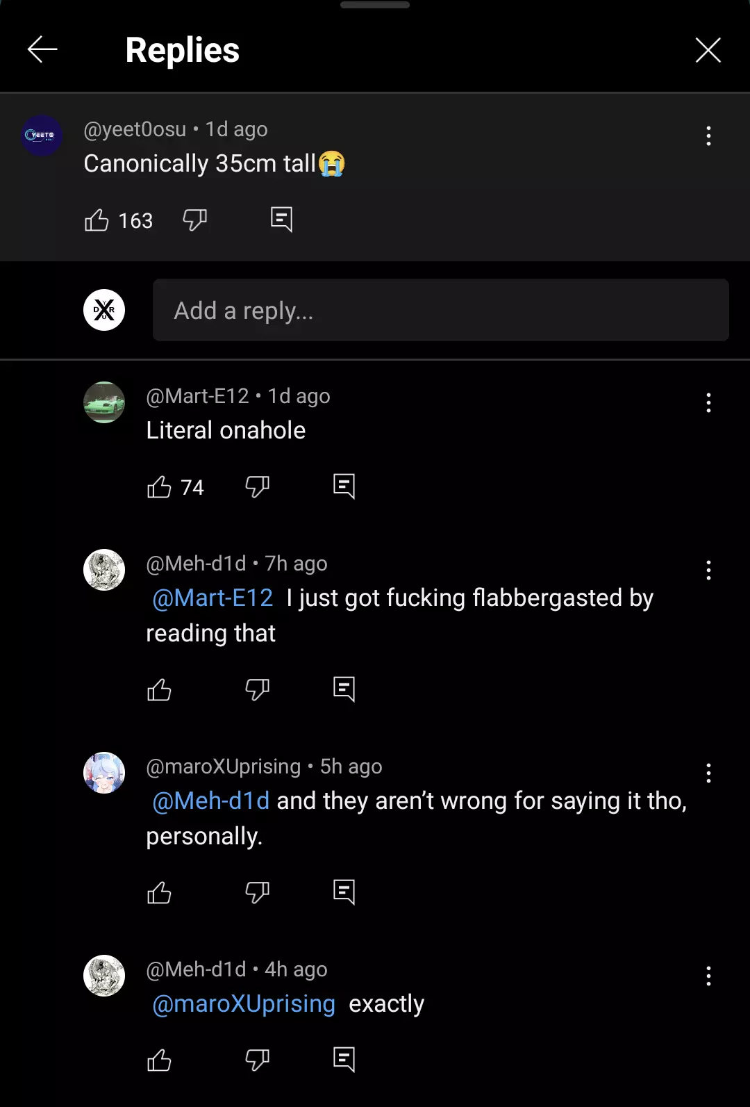Image resolution: width=750 pixels, height=1107 pixels.
Task: Like the 'flabbergasted' reply by @Meh-d1d
Action: pyautogui.click(x=159, y=690)
